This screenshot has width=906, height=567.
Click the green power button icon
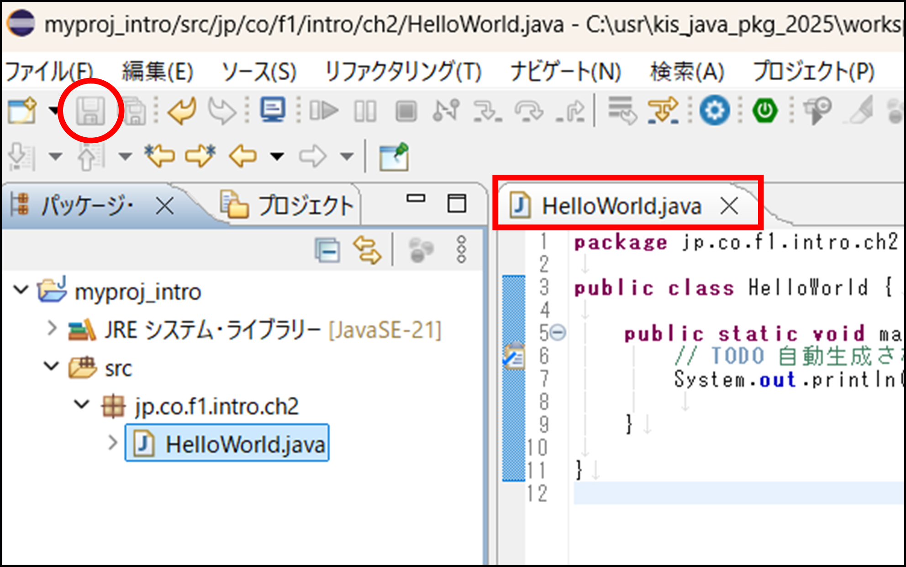pyautogui.click(x=765, y=111)
